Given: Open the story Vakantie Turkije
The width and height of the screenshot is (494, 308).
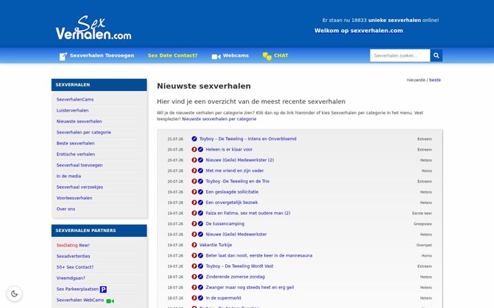Looking at the screenshot, I should (x=215, y=245).
